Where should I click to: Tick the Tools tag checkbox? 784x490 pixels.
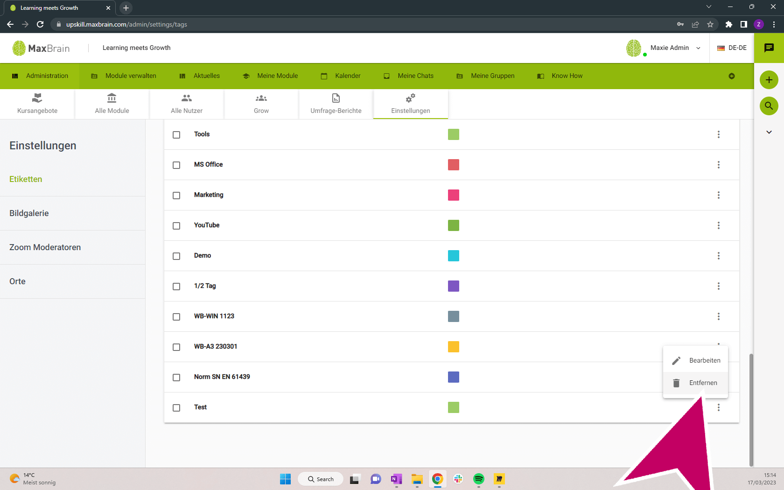(176, 135)
